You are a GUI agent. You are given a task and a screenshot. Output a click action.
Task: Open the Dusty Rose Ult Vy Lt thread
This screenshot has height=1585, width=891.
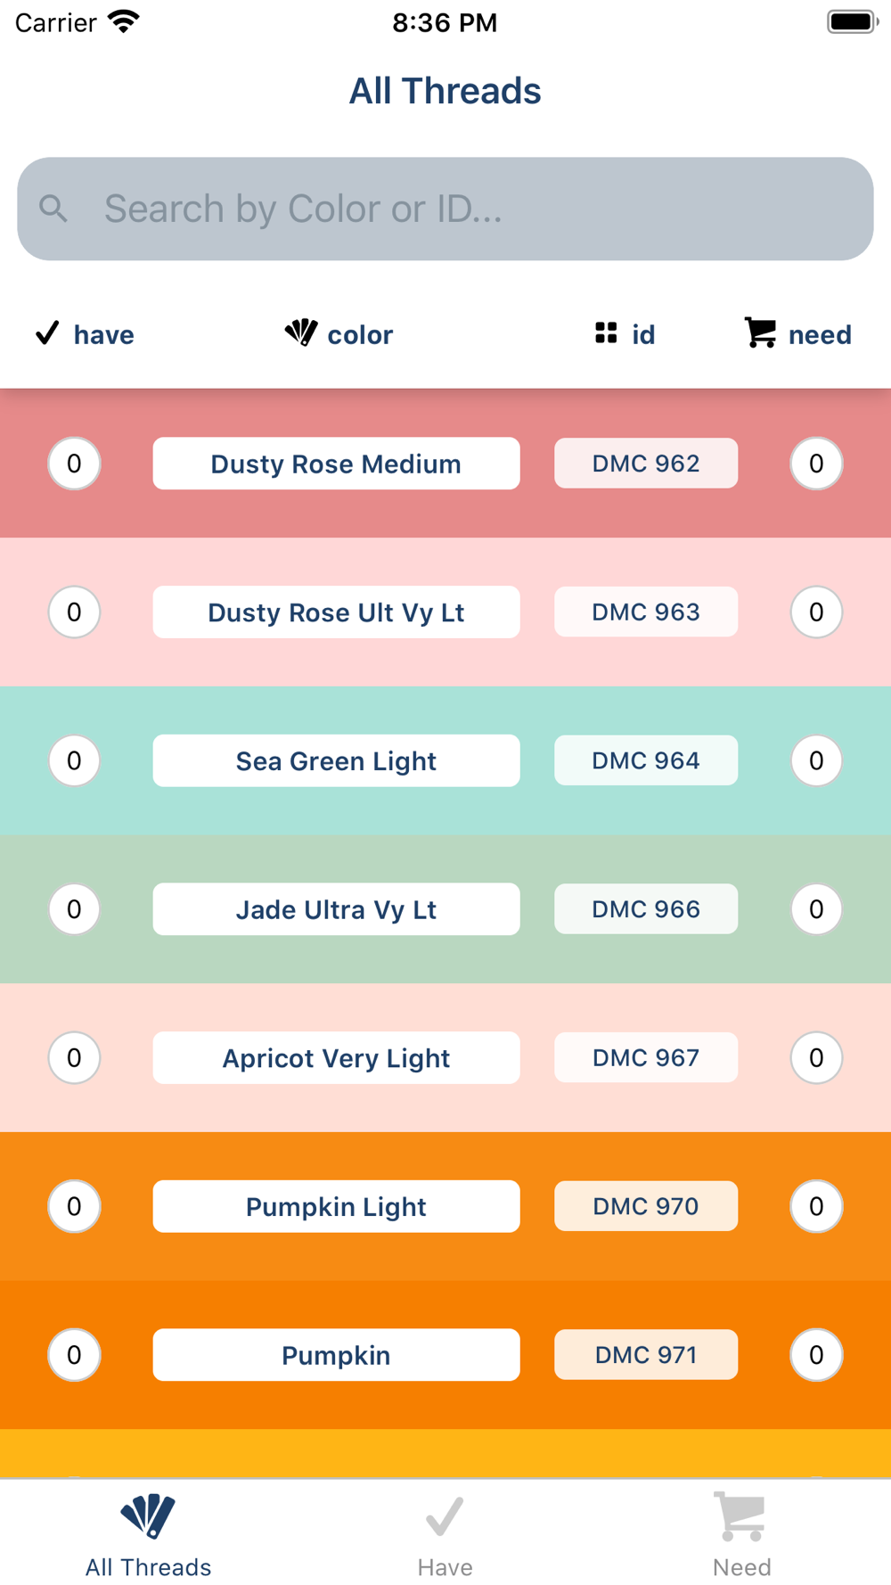(336, 612)
